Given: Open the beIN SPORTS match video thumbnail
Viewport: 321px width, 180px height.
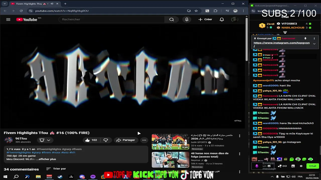Looking at the screenshot, I should coord(170,142).
